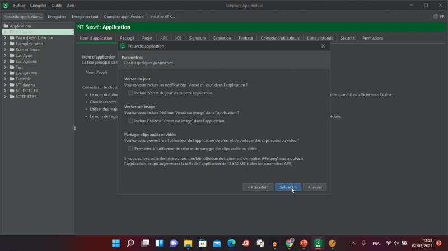The width and height of the screenshot is (448, 251).
Task: Click the Exemple folder icon
Action: 12,79
